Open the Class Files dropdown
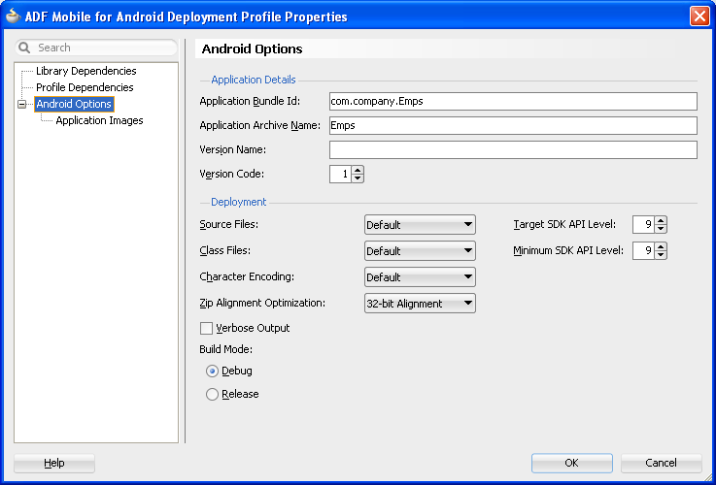716x485 pixels. click(x=420, y=250)
